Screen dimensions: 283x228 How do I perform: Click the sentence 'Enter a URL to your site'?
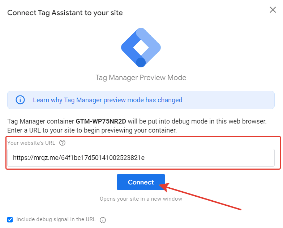point(41,130)
